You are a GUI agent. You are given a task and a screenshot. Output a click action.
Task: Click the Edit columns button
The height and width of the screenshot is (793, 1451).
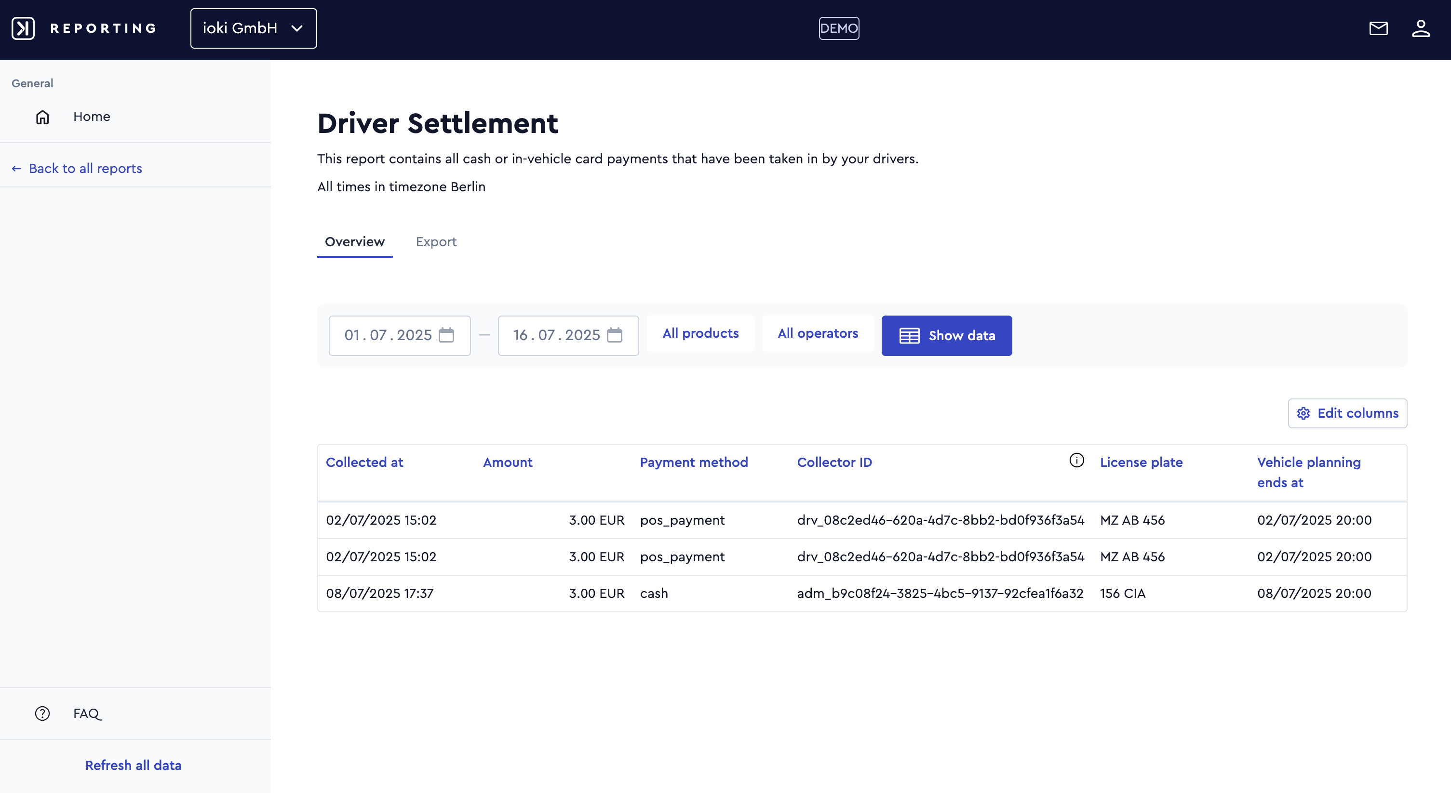[1347, 413]
